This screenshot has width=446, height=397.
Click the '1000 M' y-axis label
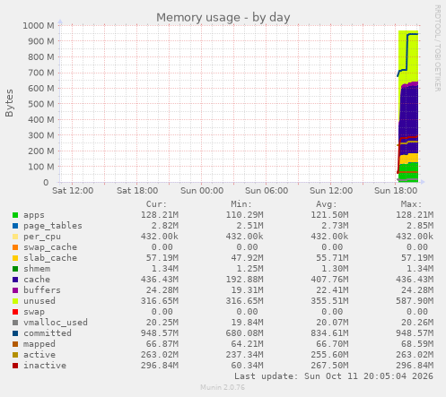coord(39,26)
